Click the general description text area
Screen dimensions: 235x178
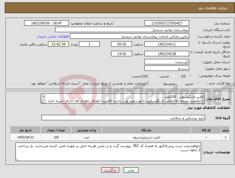click(123, 99)
